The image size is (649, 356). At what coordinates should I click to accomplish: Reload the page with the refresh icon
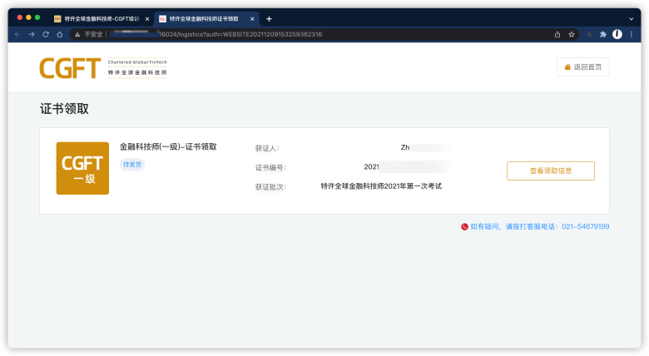point(46,34)
